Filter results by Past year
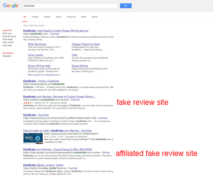This screenshot has width=213, height=177. click(x=7, y=45)
